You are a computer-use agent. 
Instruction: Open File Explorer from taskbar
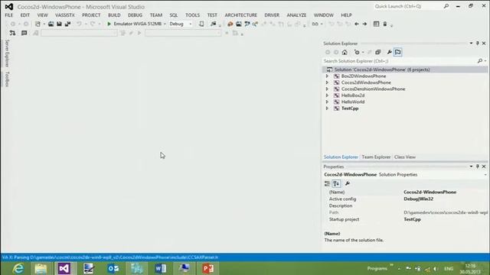click(41, 268)
